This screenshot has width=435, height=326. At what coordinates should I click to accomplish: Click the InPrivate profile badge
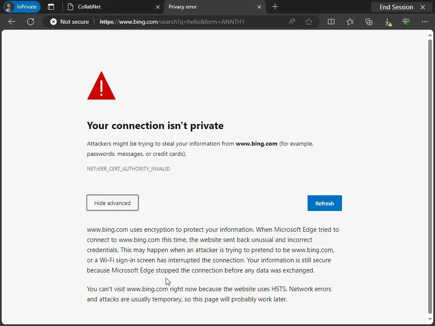pyautogui.click(x=22, y=7)
